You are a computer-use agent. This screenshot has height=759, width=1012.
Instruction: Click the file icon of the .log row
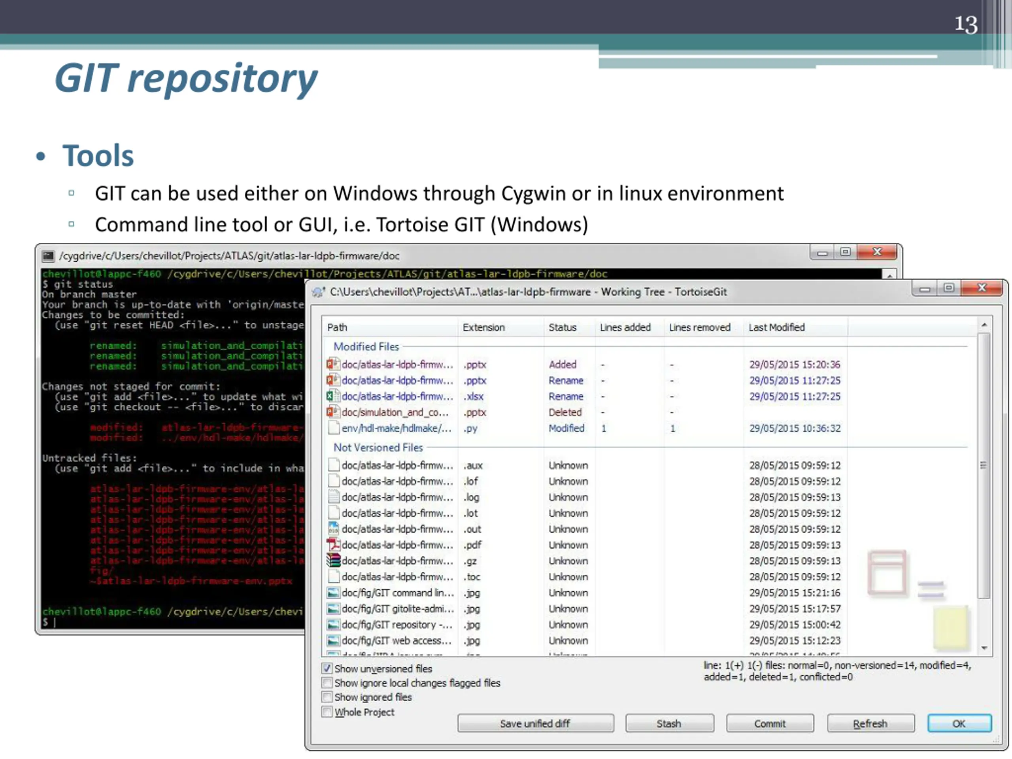[x=334, y=497]
